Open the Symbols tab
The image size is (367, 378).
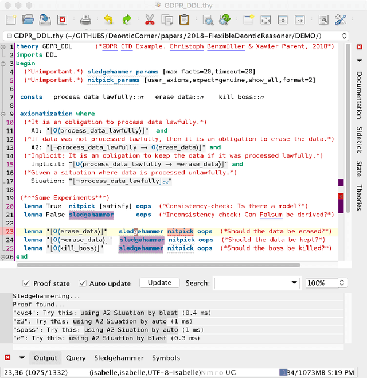click(166, 358)
